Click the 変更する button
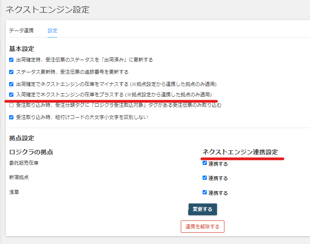 click(x=203, y=209)
